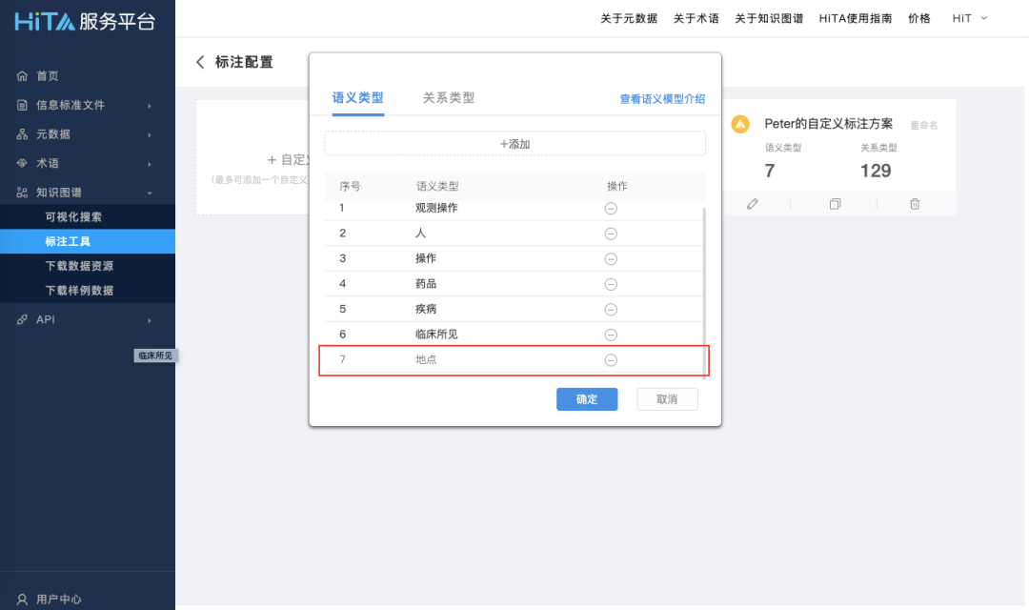Viewport: 1029px width, 610px height.
Task: Remove semantic type 操作 in row 3
Action: [611, 258]
